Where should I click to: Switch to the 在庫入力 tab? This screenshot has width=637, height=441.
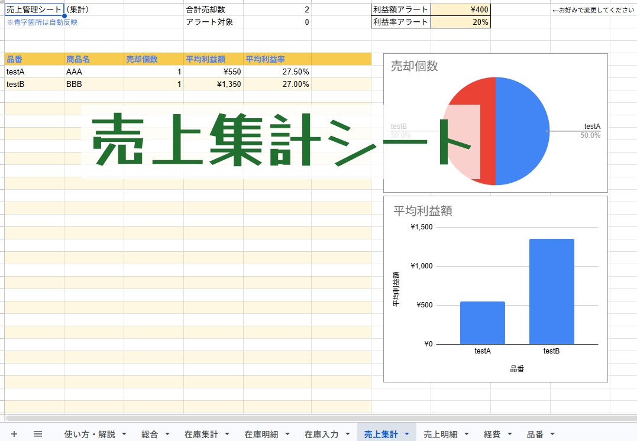[321, 434]
